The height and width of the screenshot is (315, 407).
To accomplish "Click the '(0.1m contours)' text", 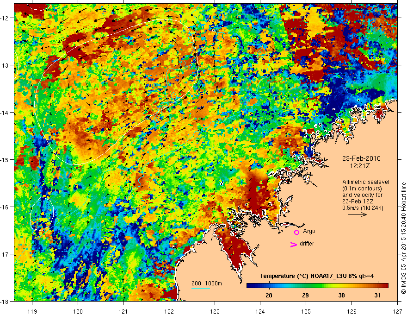I will (x=362, y=189).
